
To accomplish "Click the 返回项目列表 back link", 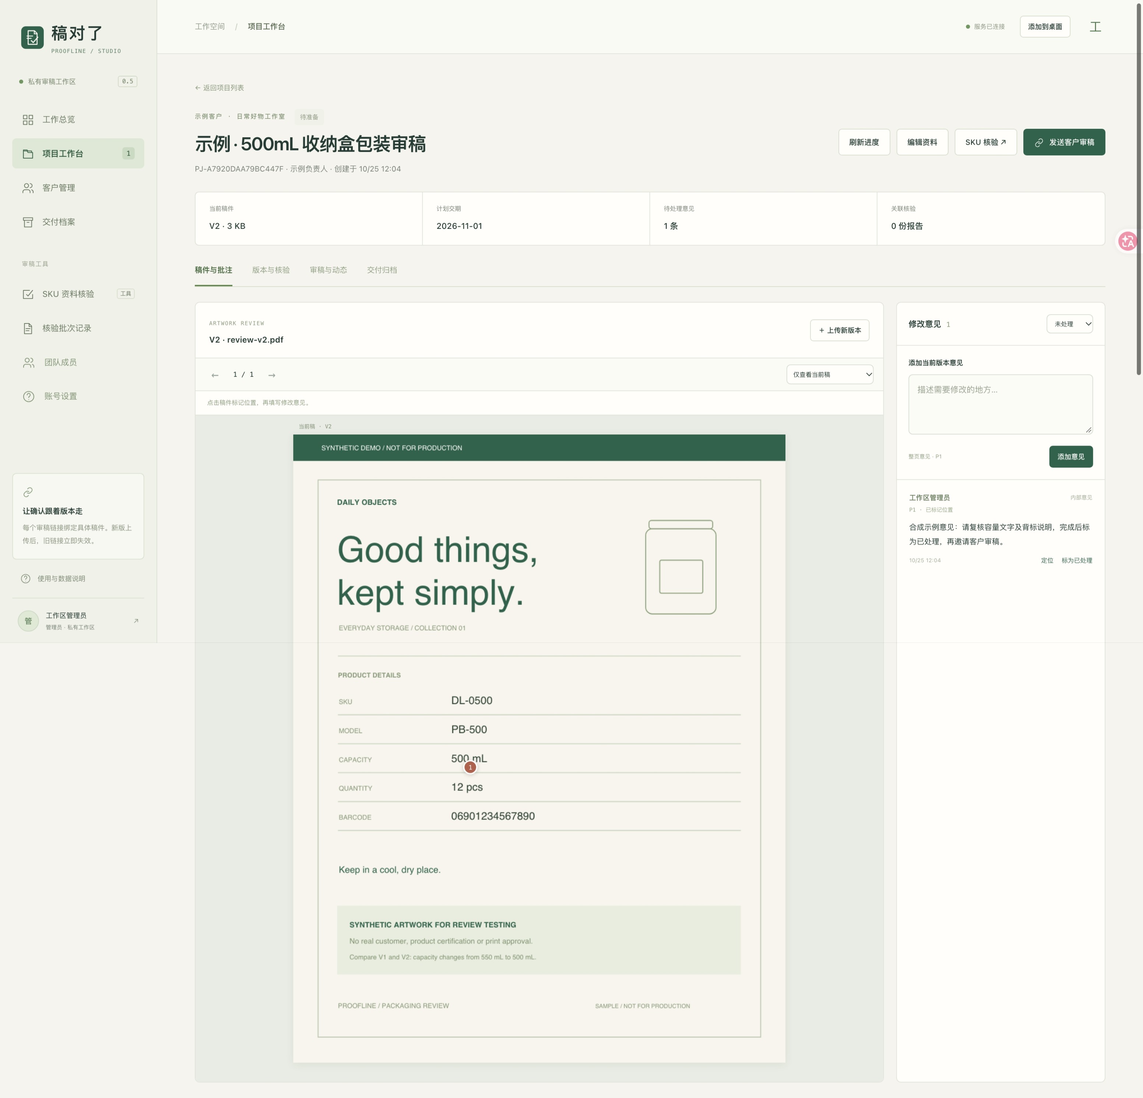I will pyautogui.click(x=219, y=88).
